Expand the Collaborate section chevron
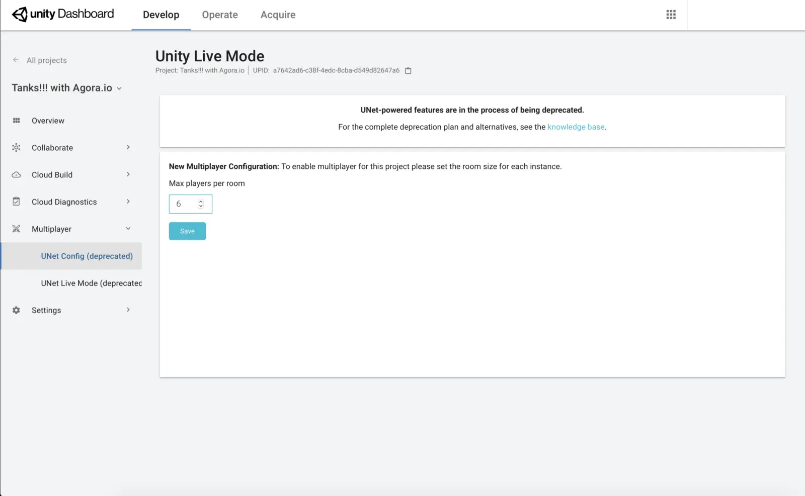805x496 pixels. 128,147
